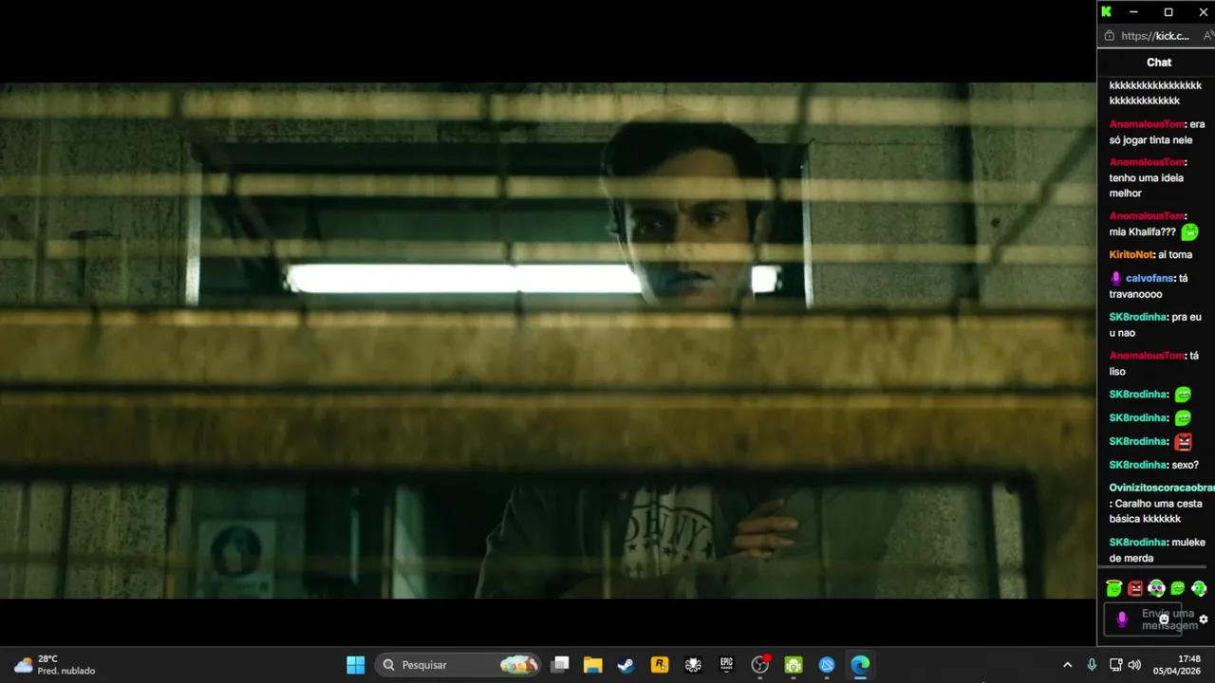Insert the angel halo green emote

[x=1114, y=588]
